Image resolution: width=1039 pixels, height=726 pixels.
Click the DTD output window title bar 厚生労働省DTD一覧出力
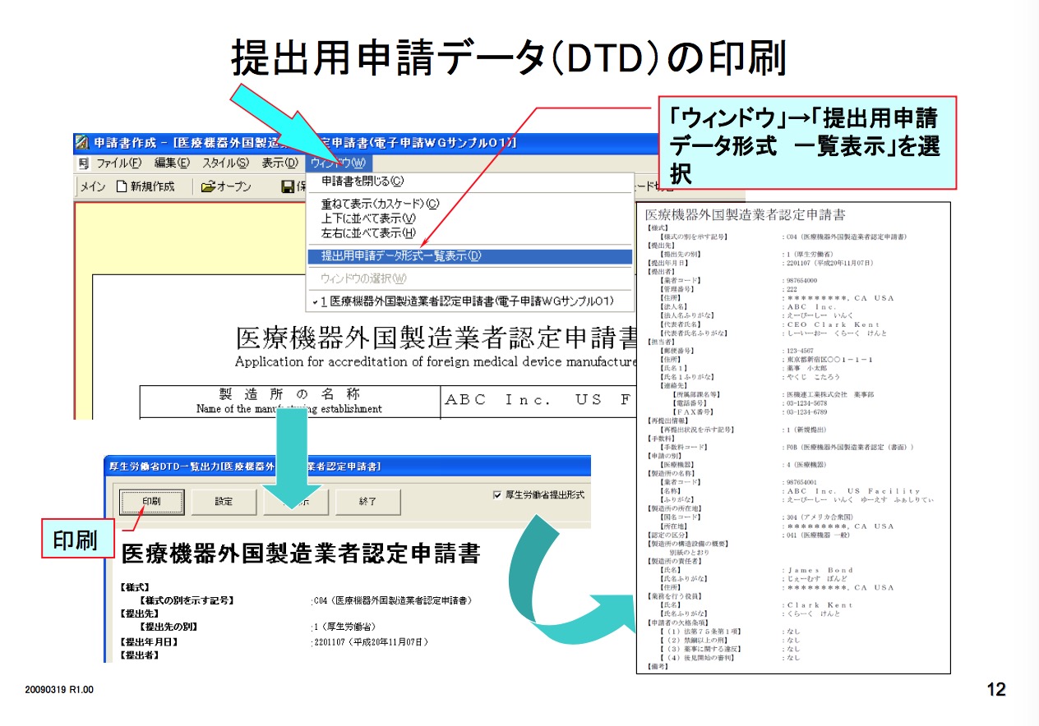coord(345,466)
